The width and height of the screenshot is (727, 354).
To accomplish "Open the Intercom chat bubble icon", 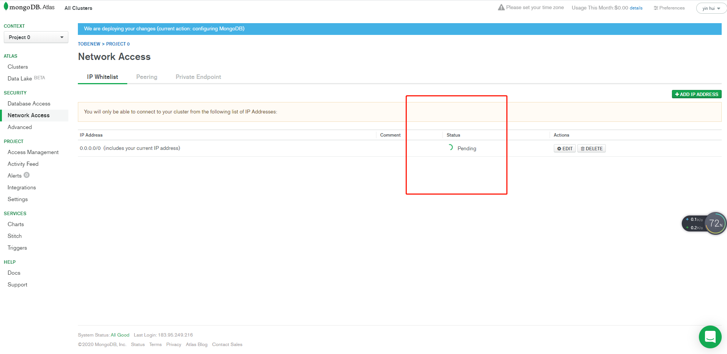I will pos(710,337).
